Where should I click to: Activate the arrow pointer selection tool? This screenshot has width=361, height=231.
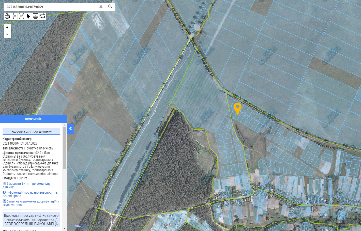pyautogui.click(x=28, y=16)
